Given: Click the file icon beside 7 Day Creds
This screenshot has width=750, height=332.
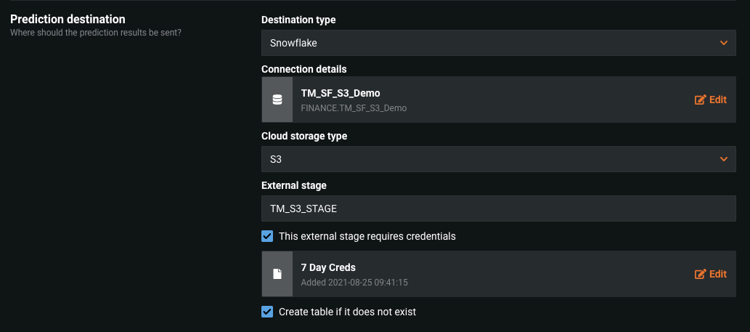Looking at the screenshot, I should [x=277, y=274].
